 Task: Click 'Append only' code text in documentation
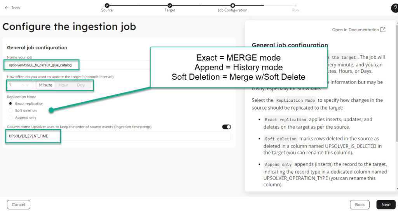[278, 164]
